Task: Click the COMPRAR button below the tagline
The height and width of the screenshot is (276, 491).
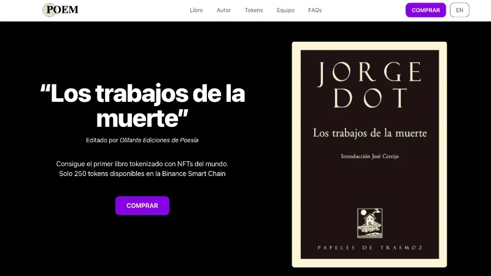Action: [142, 205]
